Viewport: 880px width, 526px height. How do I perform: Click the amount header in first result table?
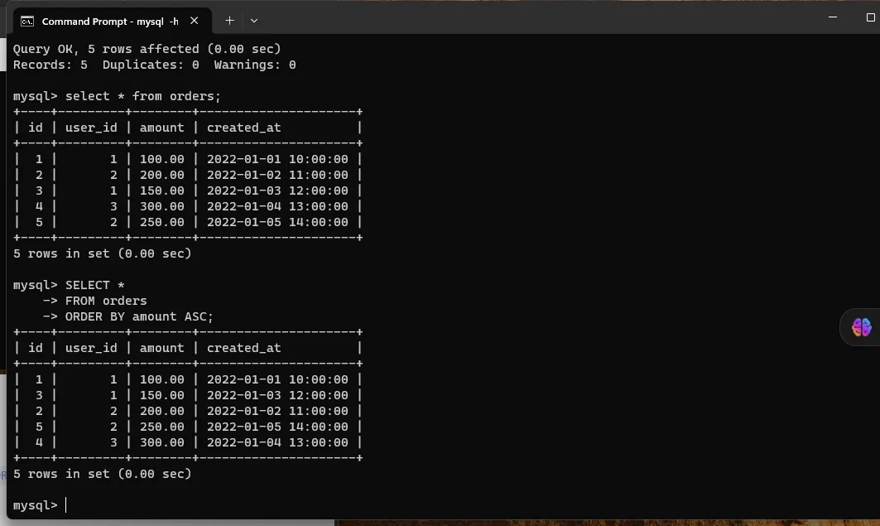click(161, 128)
